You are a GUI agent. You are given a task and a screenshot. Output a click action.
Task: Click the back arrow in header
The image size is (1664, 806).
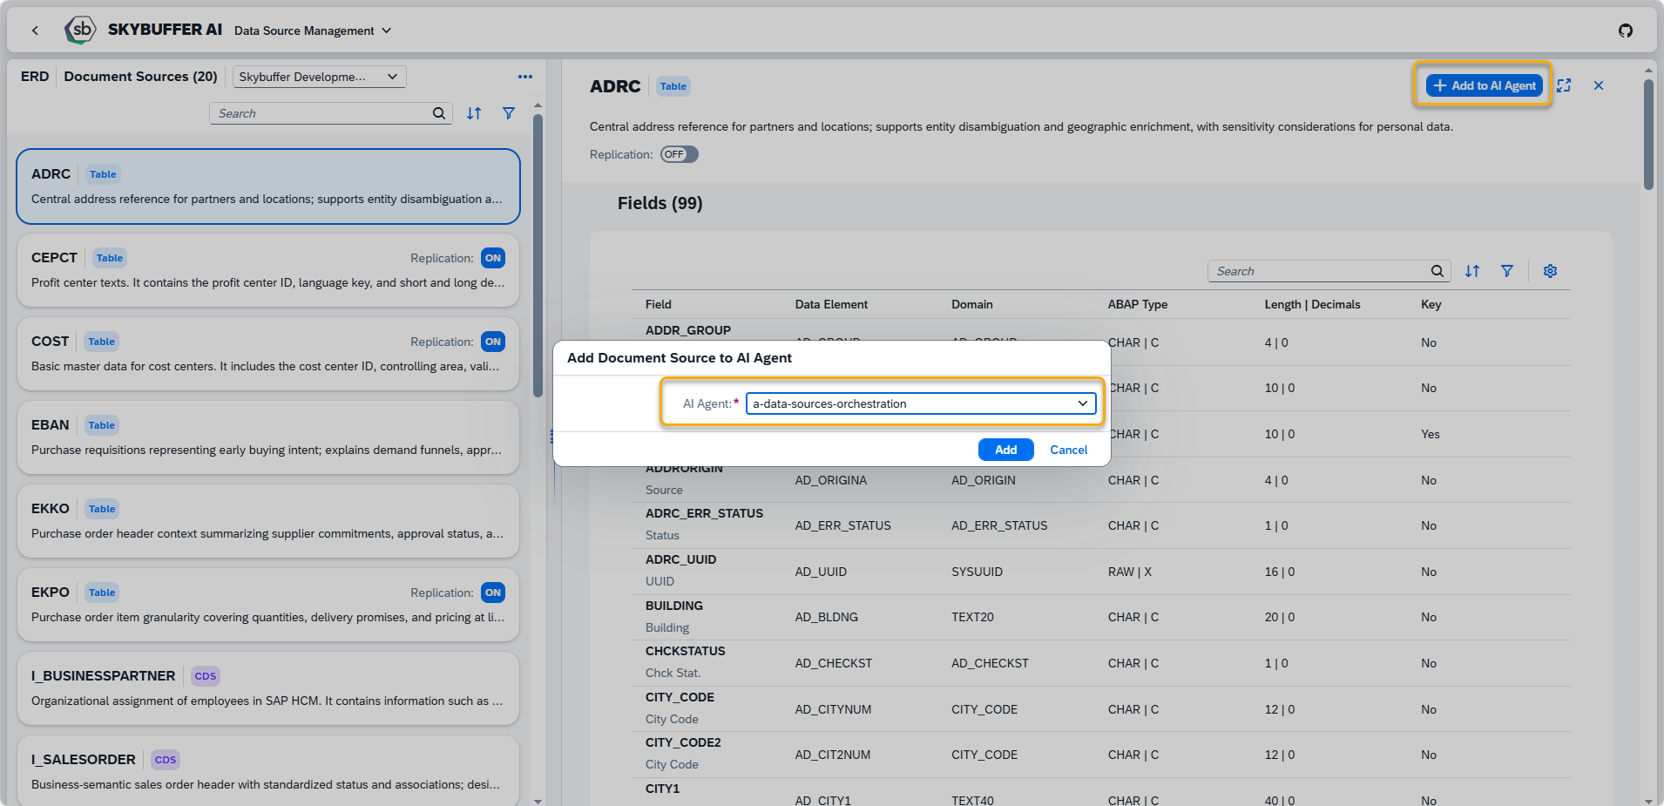tap(35, 30)
